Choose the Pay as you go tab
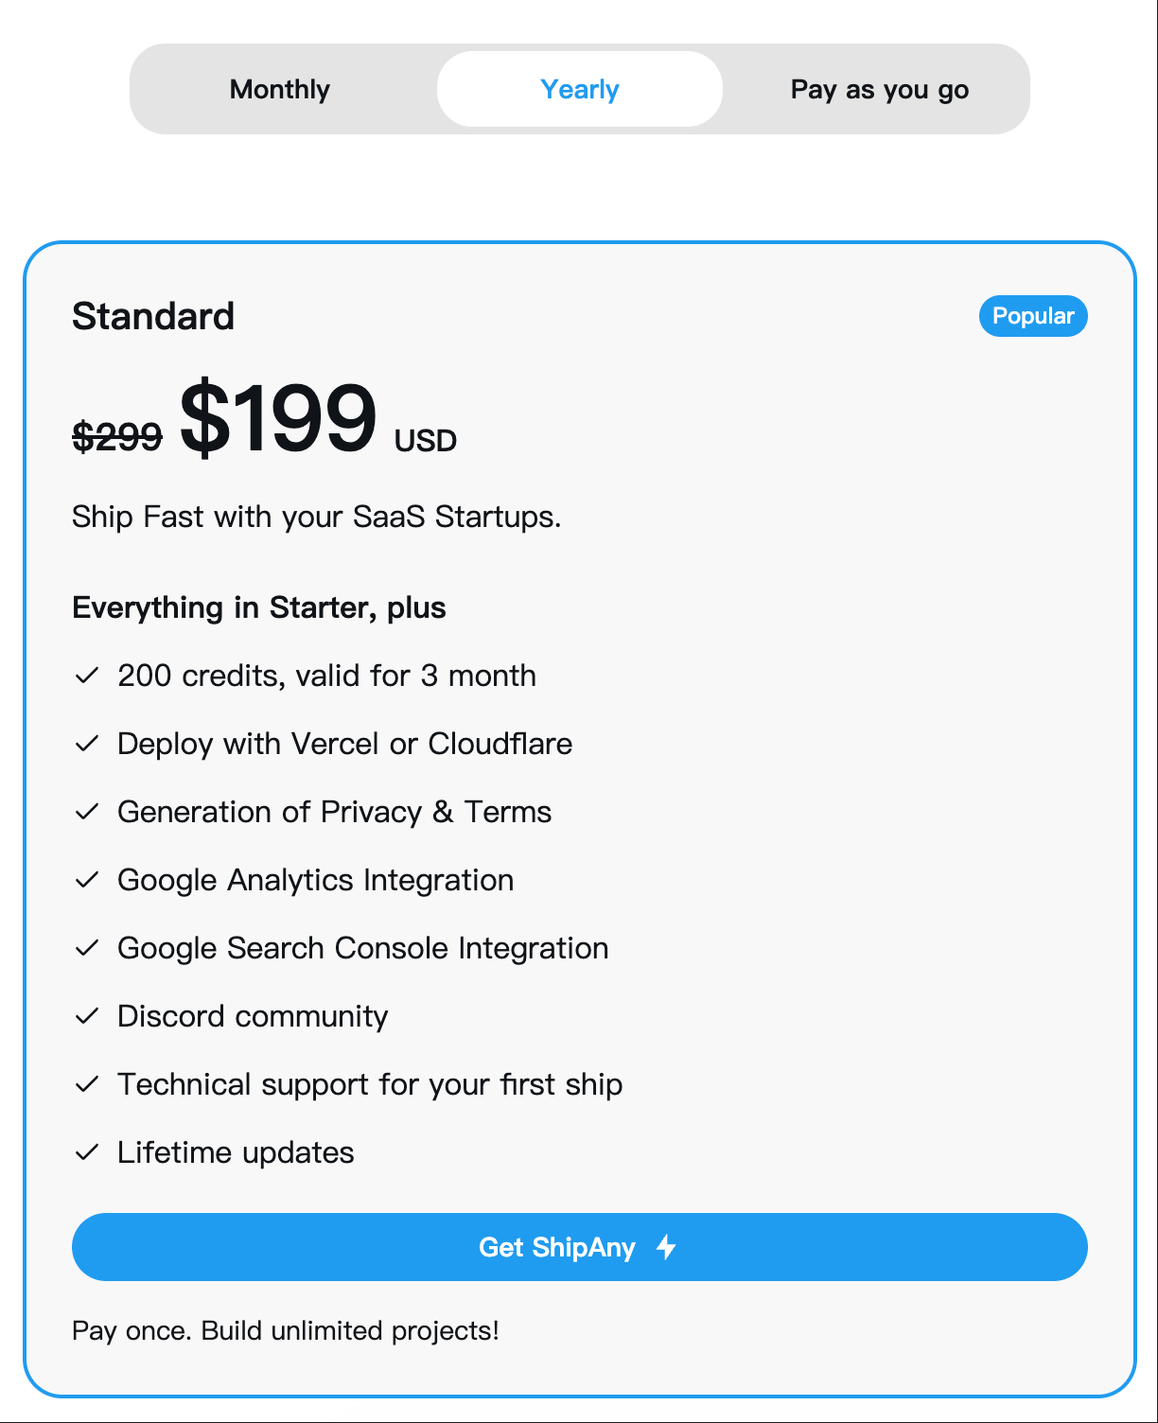 point(879,89)
